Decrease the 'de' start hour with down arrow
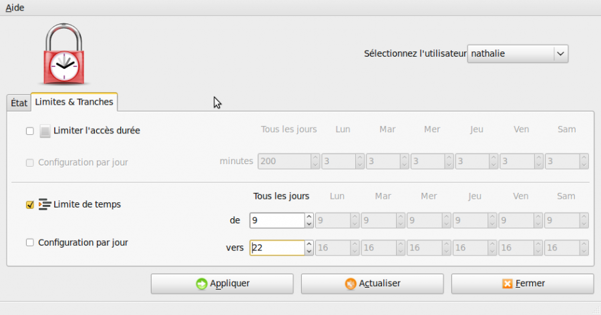Viewport: 601px width, 315px height. [x=309, y=224]
